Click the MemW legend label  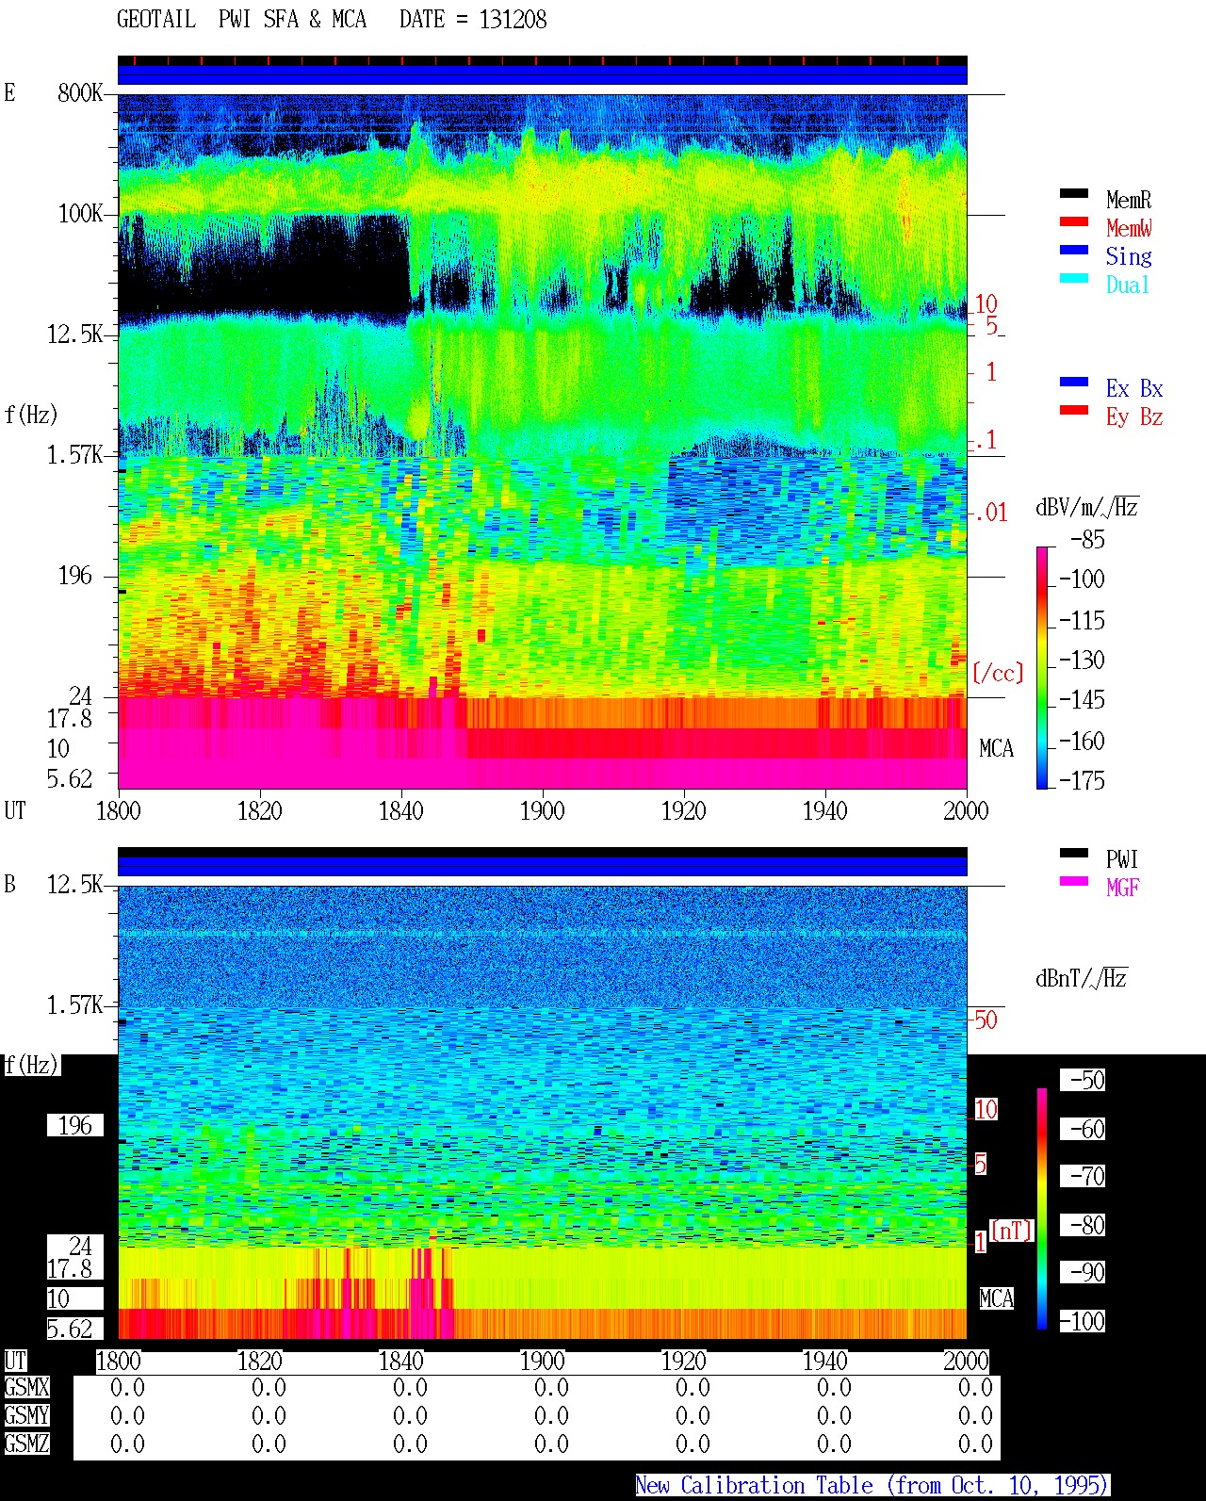(1129, 228)
